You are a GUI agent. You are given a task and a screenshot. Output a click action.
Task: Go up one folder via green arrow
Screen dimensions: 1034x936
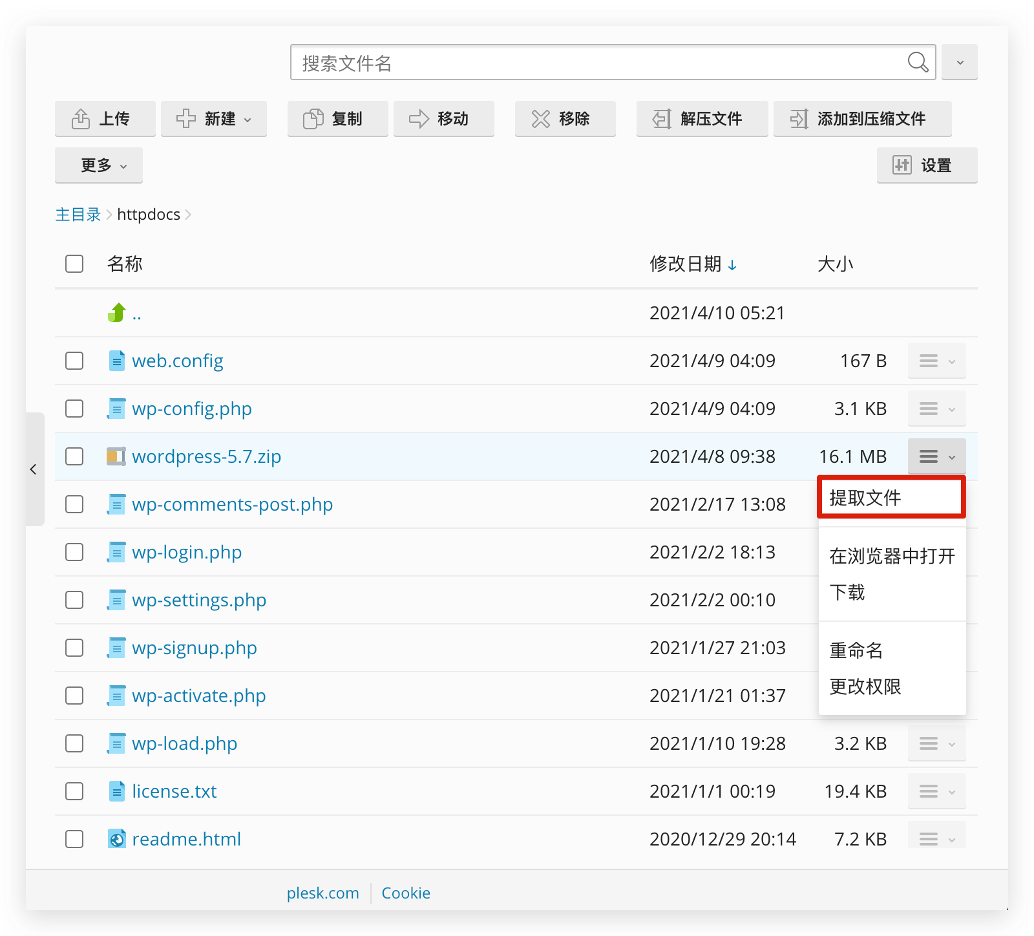117,313
